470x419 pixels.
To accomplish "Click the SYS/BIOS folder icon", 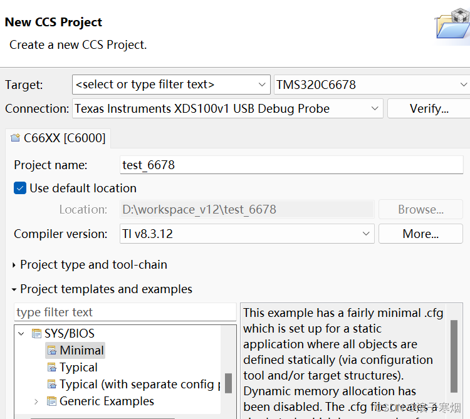I will click(37, 333).
